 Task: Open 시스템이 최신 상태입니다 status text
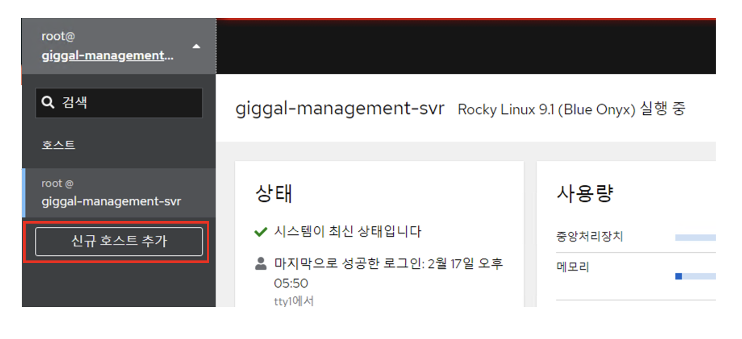point(348,231)
